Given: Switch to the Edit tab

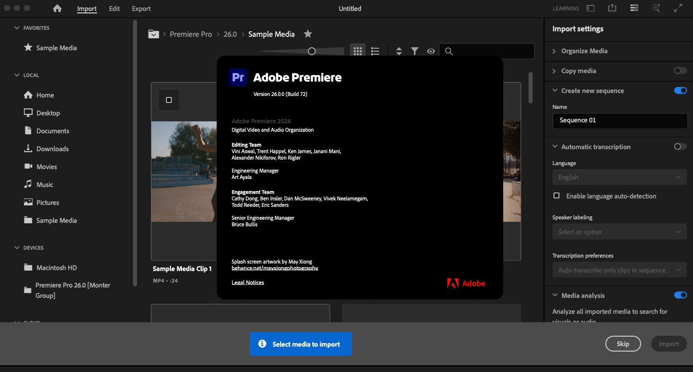Looking at the screenshot, I should [115, 8].
